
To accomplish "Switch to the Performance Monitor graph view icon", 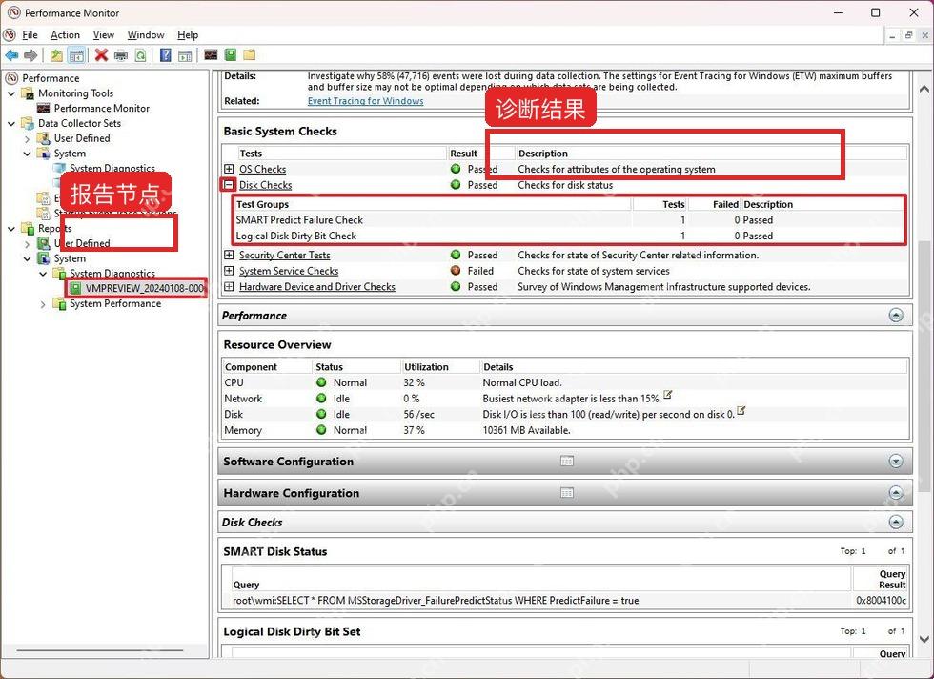I will tap(211, 55).
